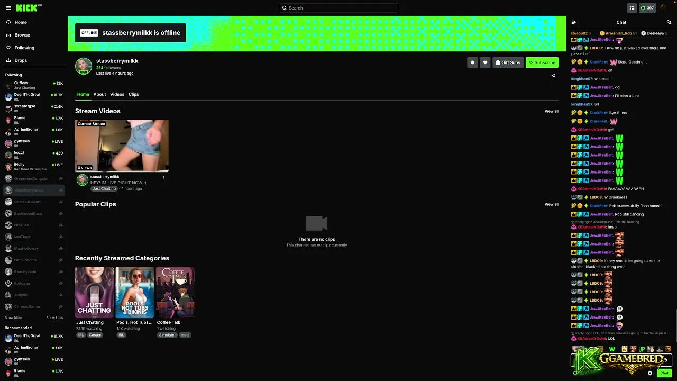
Task: Click the Gift Subs button
Action: point(508,62)
